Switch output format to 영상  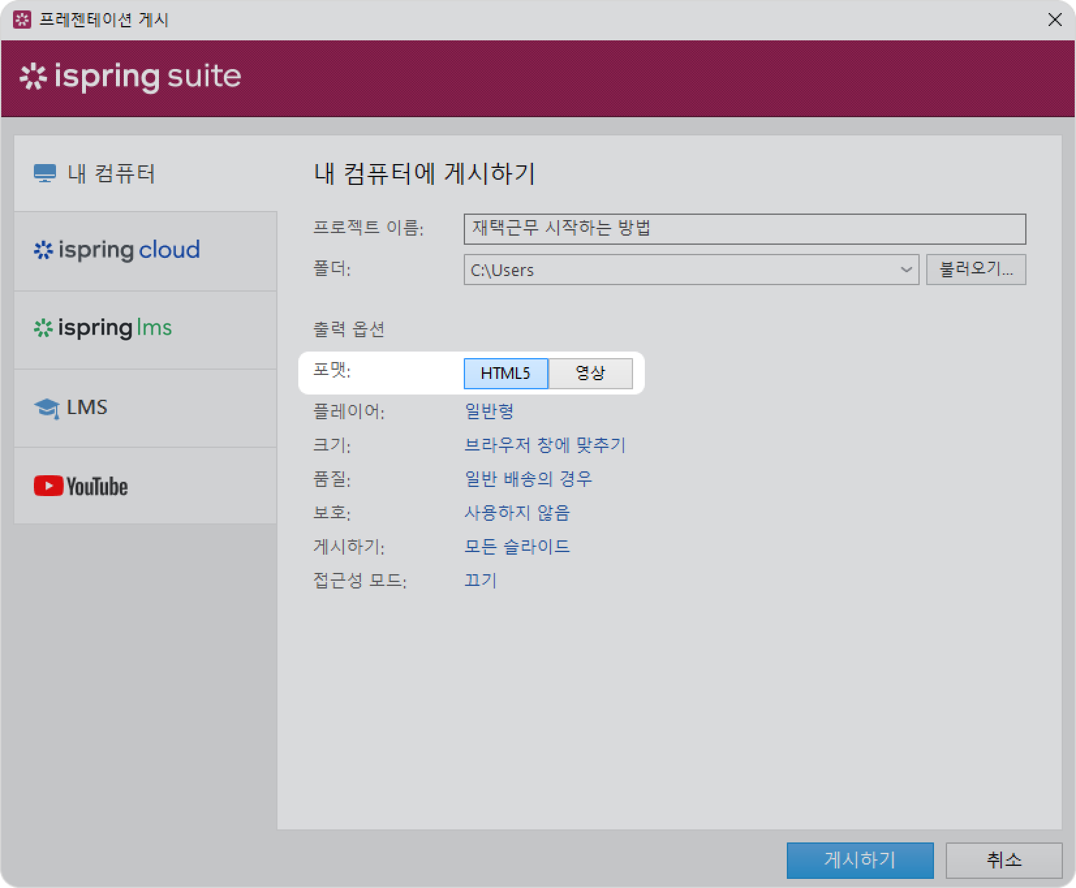click(x=590, y=374)
